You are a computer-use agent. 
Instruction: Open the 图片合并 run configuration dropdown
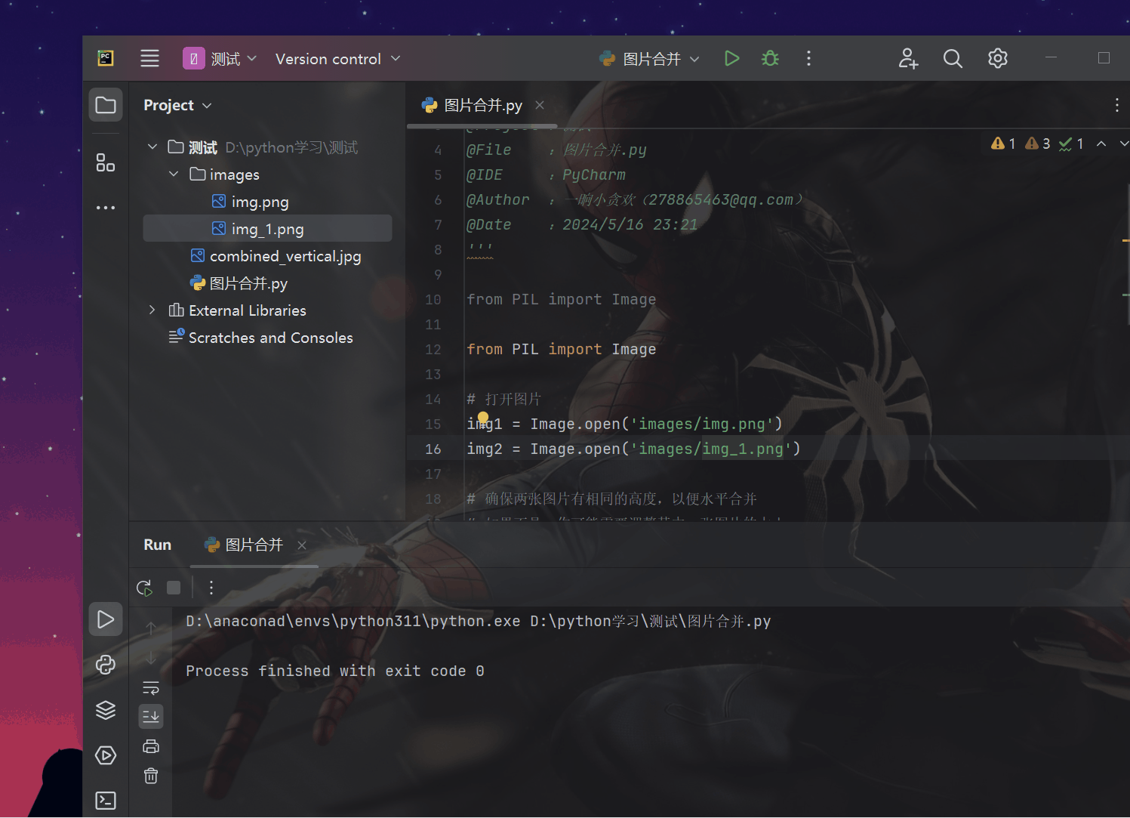(x=649, y=59)
